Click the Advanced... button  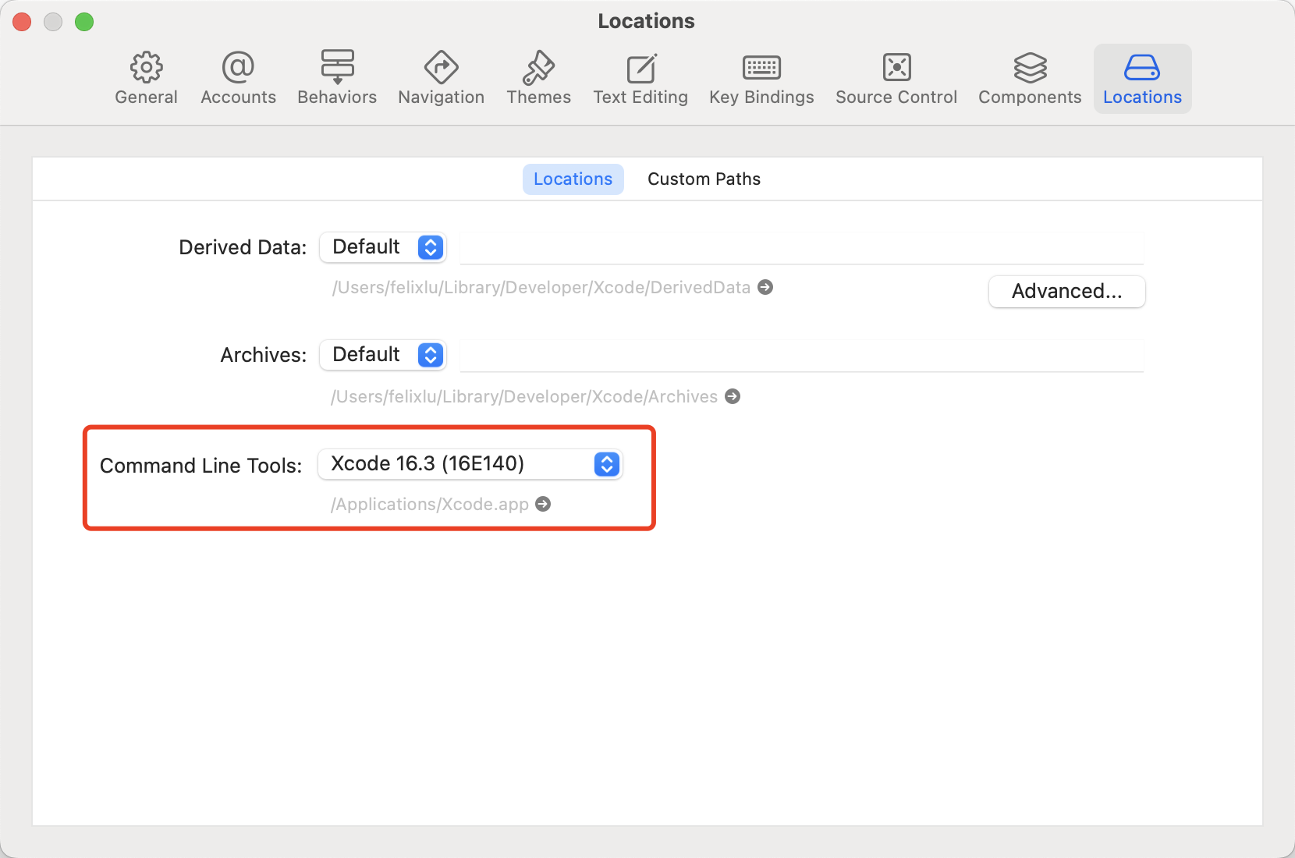[1066, 292]
